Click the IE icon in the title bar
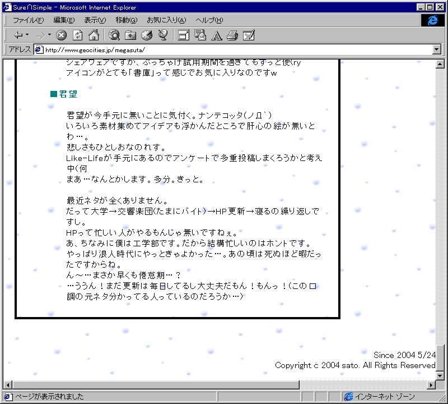Image resolution: width=448 pixels, height=404 pixels. coord(7,7)
